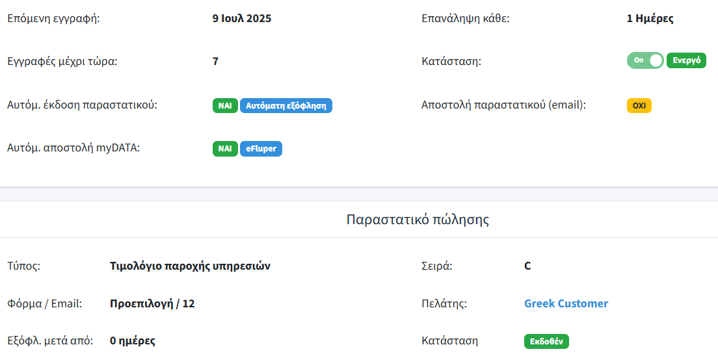Click the 1 Ημέρες repeat value
The height and width of the screenshot is (358, 718).
point(650,18)
